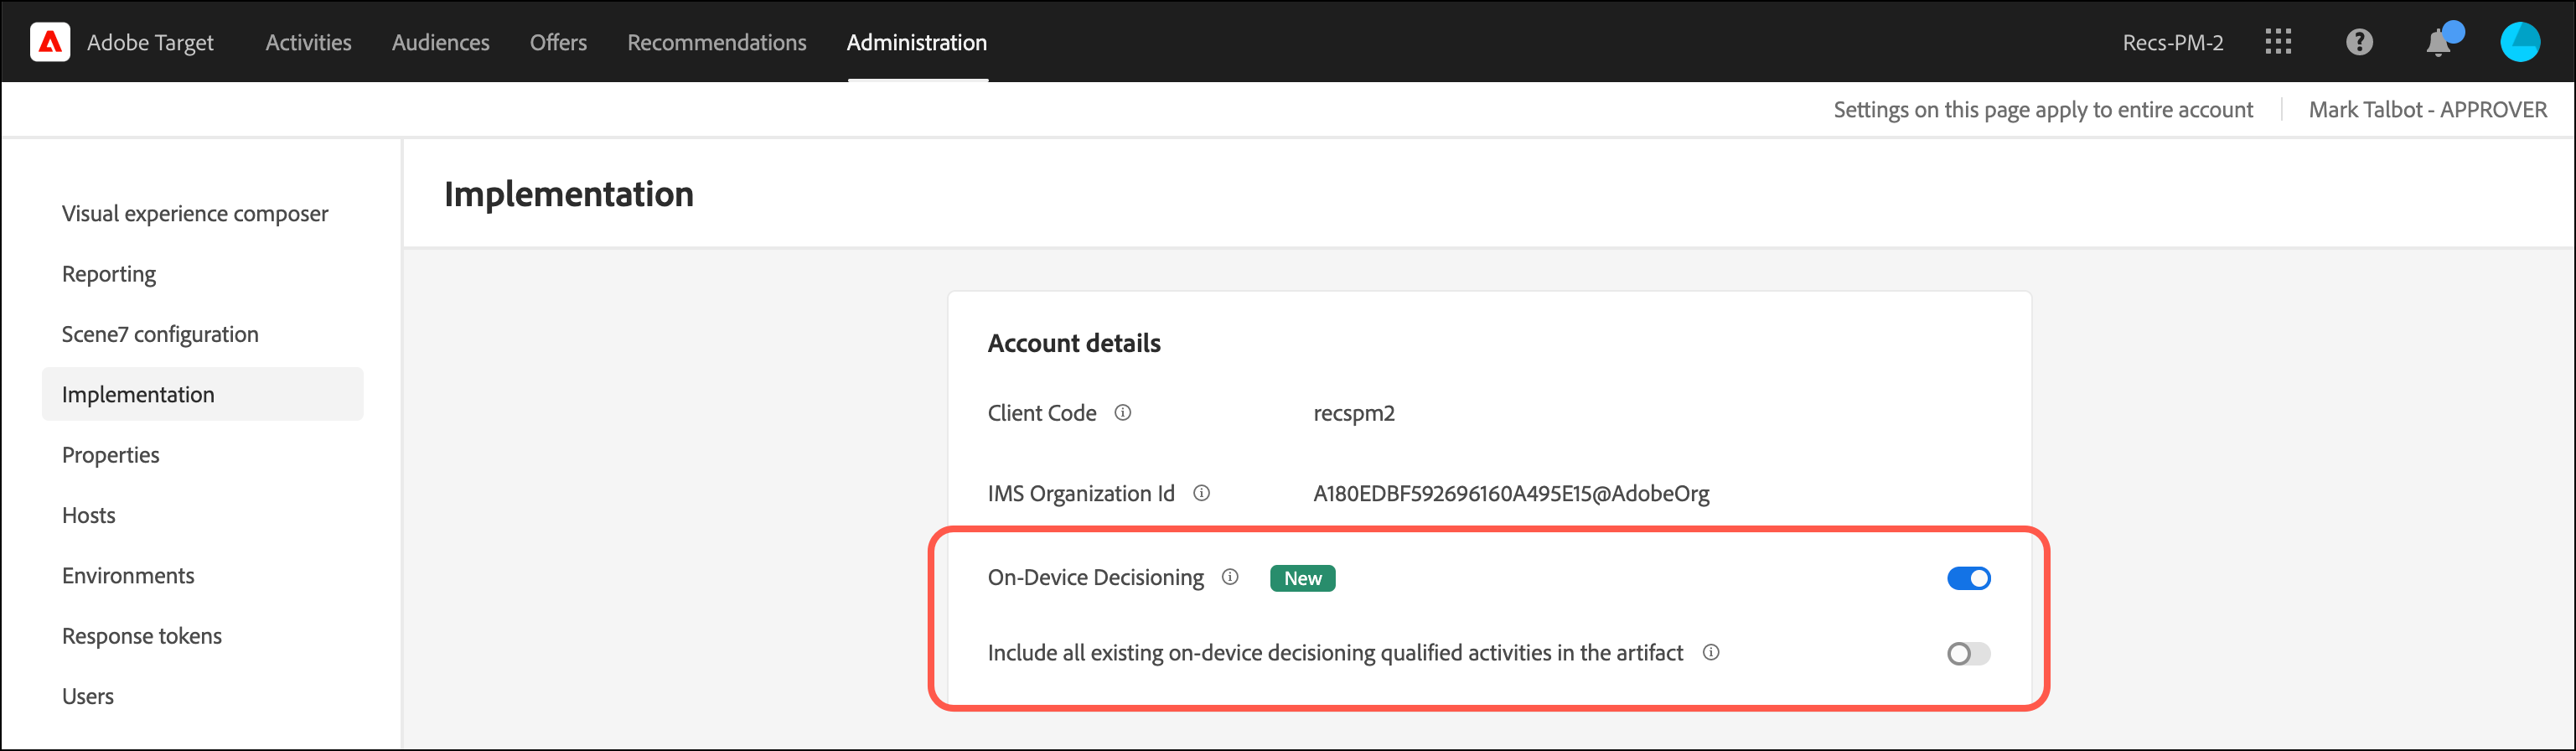Select the IMS Organization Id value text
This screenshot has width=2576, height=751.
point(1510,493)
